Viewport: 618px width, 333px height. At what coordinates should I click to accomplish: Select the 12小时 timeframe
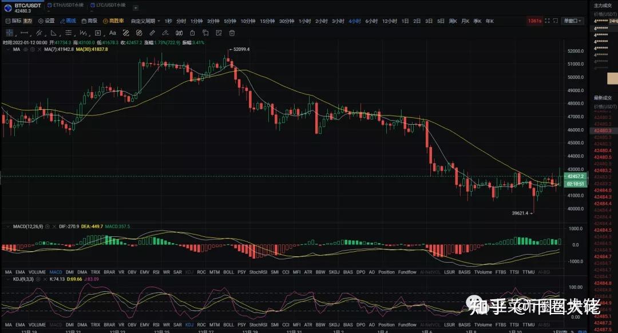(x=390, y=21)
